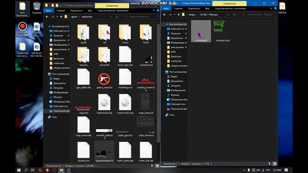Open the Средства работы с рисунками tab in malinovka window
The width and height of the screenshot is (308, 173).
[113, 11]
